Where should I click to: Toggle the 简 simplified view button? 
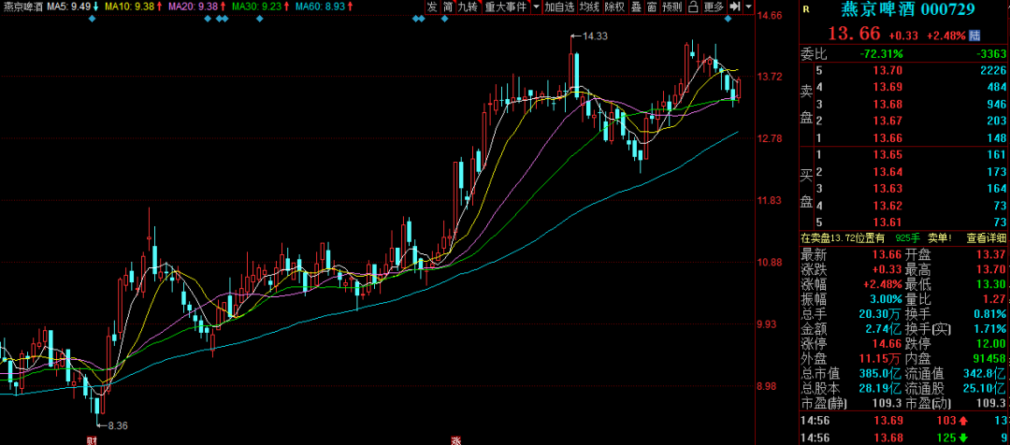tap(447, 7)
